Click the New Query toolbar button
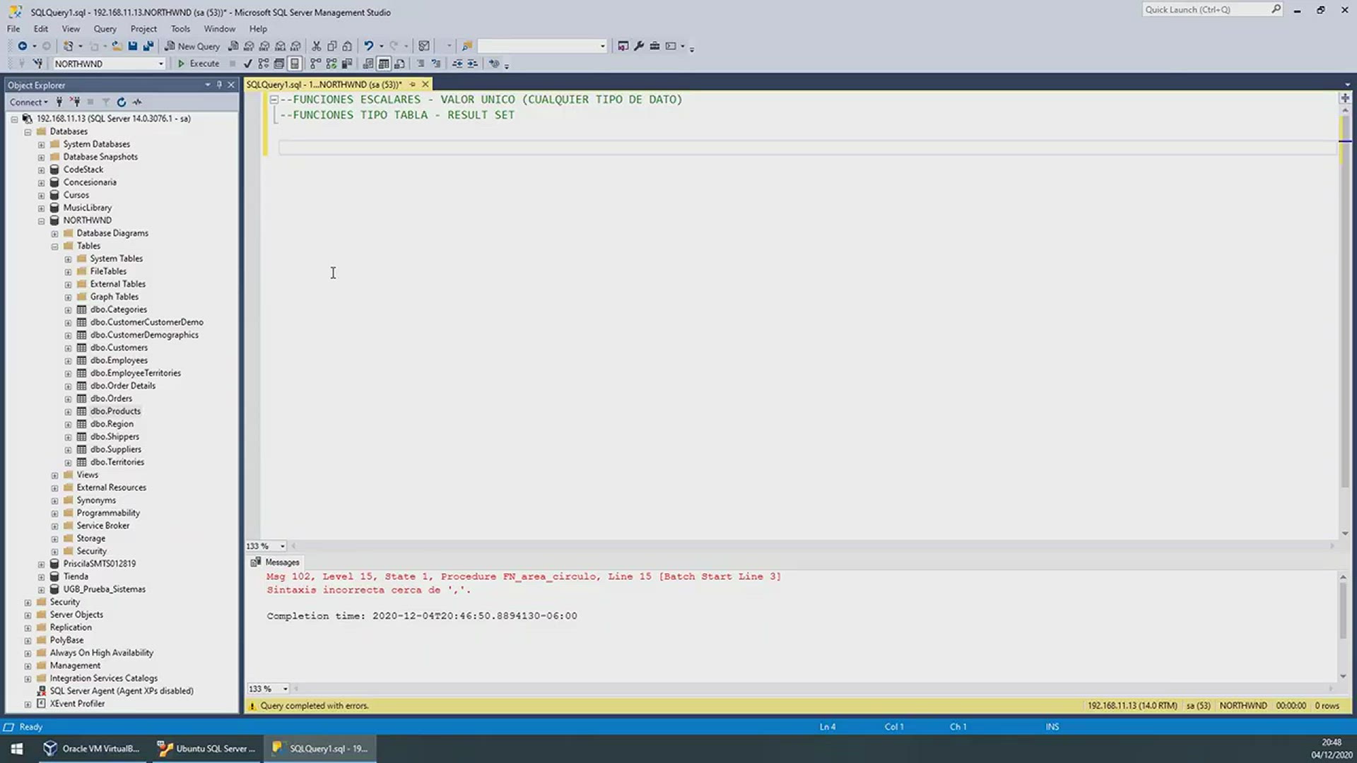This screenshot has width=1357, height=763. (x=193, y=46)
